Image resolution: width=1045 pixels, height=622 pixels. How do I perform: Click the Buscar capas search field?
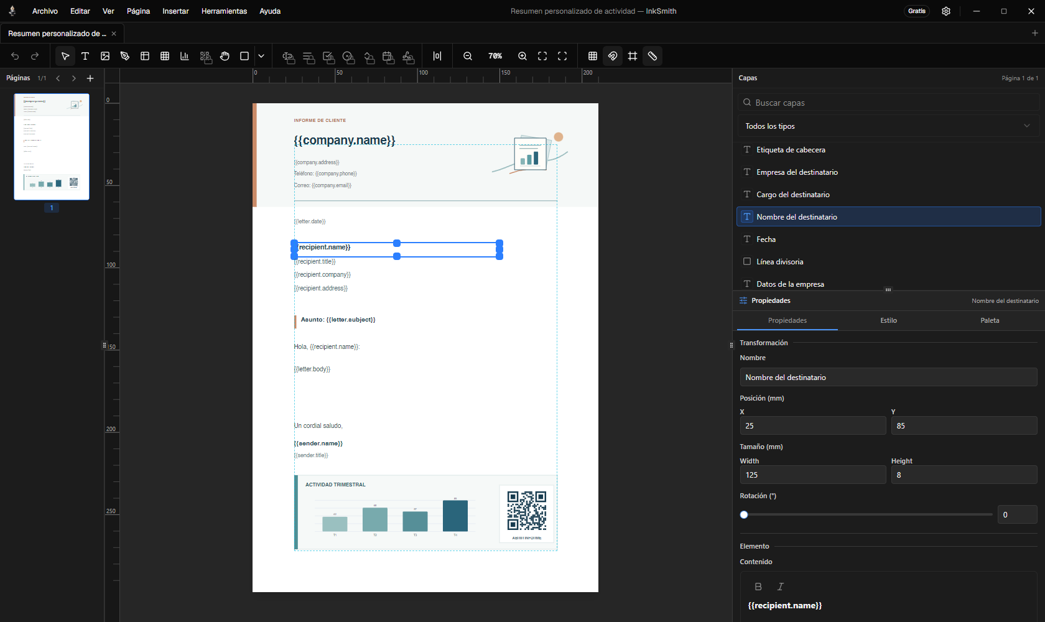tap(888, 103)
